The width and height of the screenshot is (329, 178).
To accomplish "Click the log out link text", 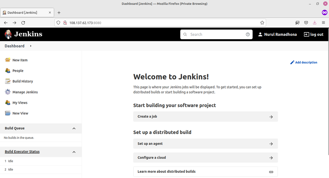I will click(x=317, y=34).
